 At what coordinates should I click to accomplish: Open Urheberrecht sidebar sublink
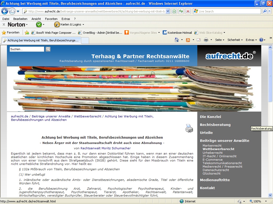(212, 153)
